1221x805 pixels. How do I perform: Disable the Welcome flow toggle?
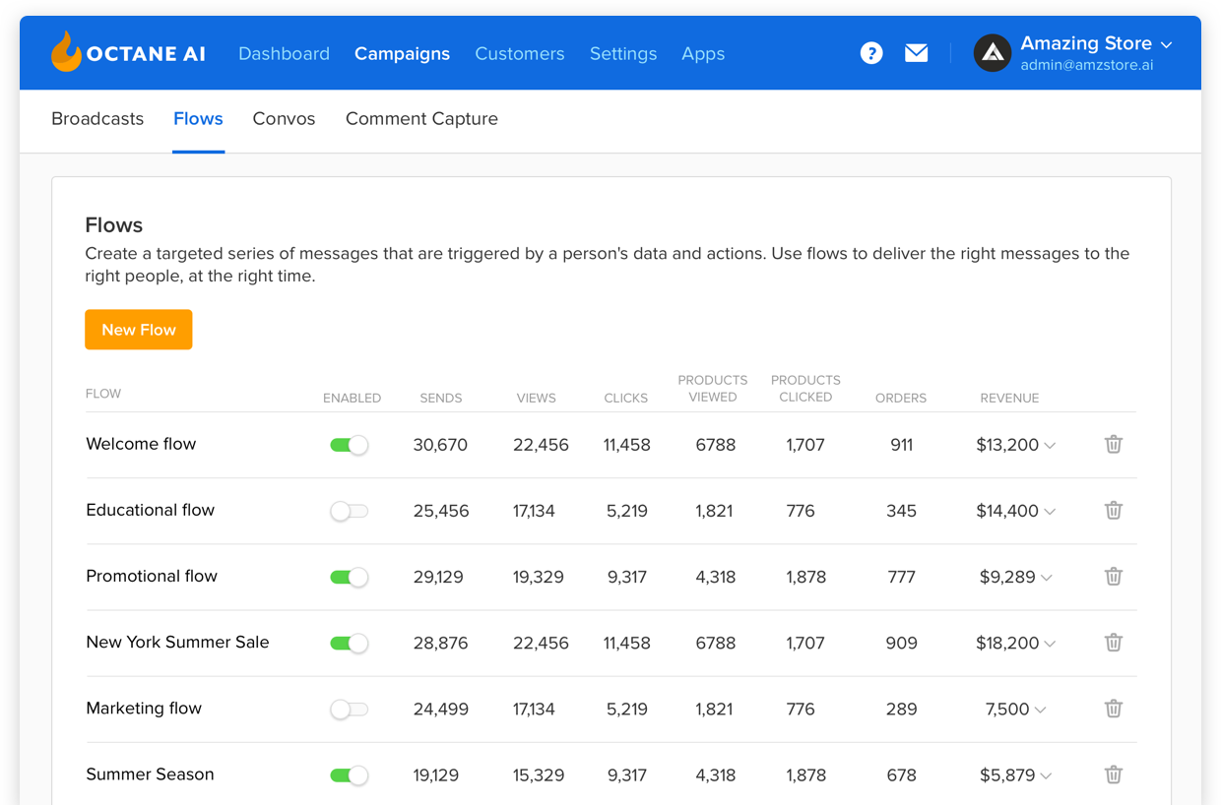(350, 445)
